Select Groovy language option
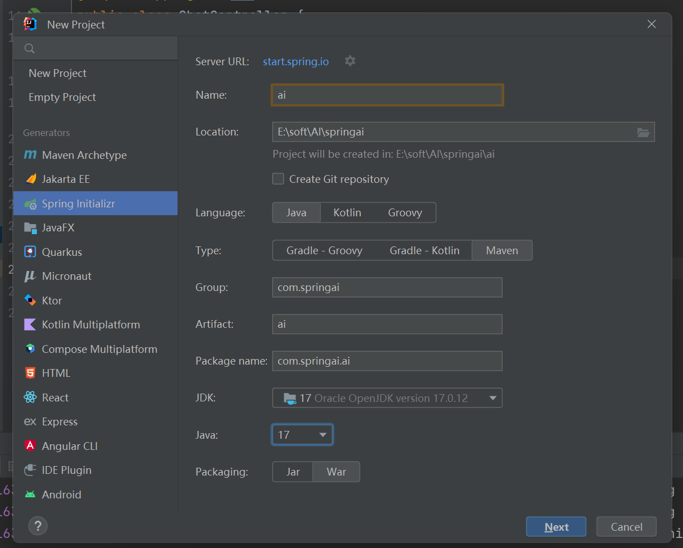The width and height of the screenshot is (683, 548). tap(405, 212)
